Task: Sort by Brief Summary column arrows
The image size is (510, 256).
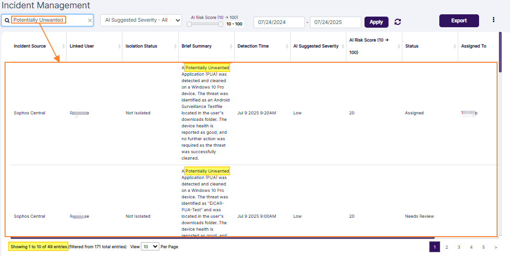Action: coord(231,46)
